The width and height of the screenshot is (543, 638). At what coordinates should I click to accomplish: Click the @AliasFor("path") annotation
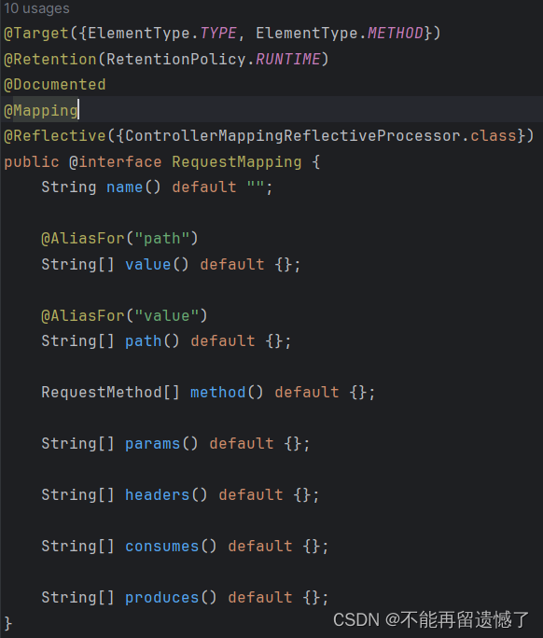(x=119, y=239)
